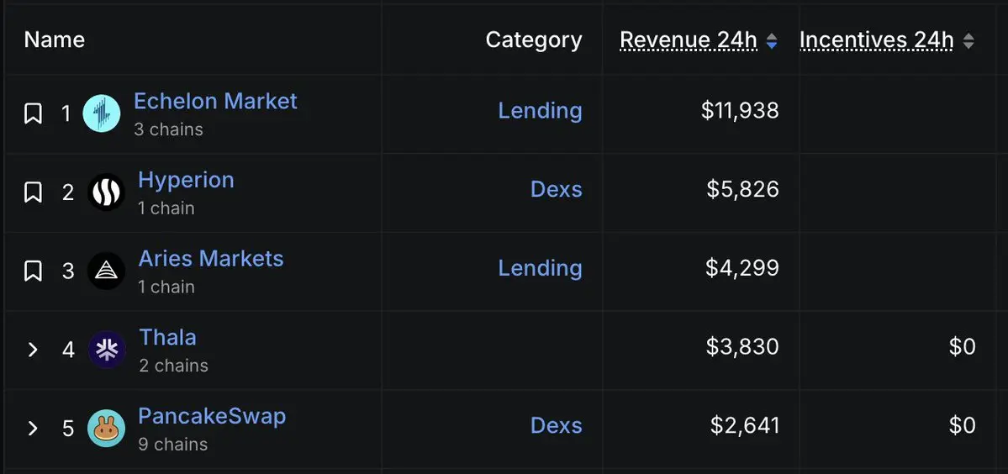The height and width of the screenshot is (474, 1008).
Task: Click the PancakeSwap bunny logo
Action: (x=106, y=429)
